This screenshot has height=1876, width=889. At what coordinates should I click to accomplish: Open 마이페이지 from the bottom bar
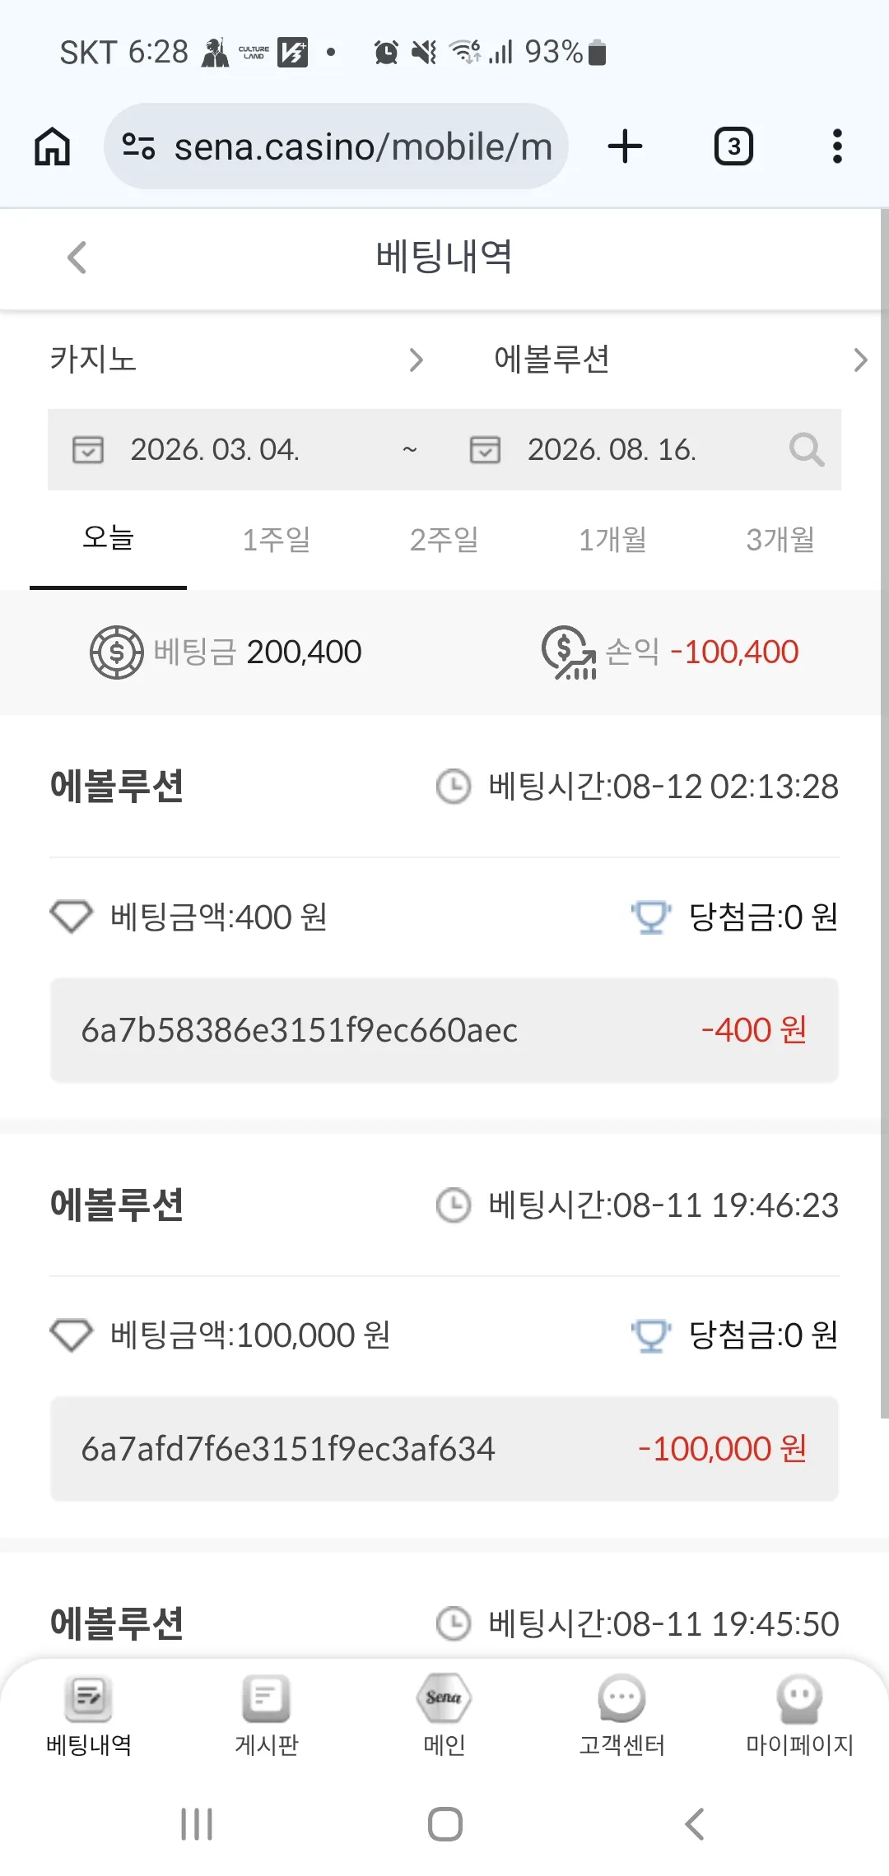click(x=800, y=1716)
